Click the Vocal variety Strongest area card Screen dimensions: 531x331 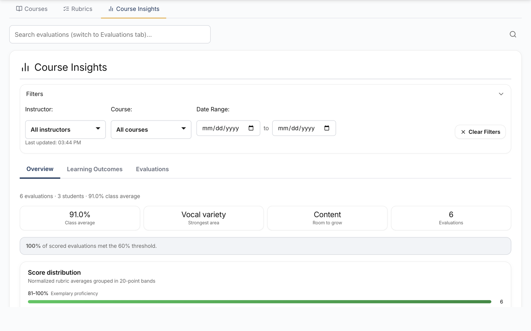click(x=204, y=218)
